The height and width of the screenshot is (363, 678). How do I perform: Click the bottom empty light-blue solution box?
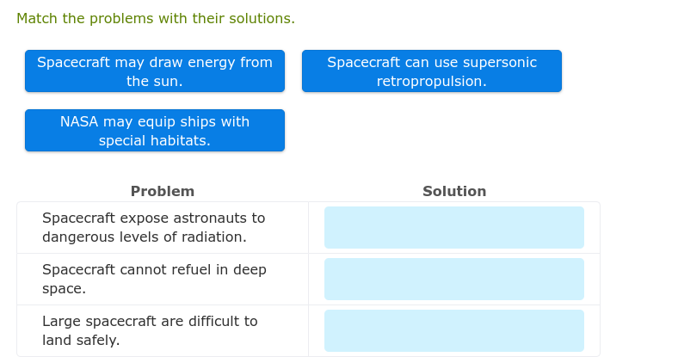454,331
